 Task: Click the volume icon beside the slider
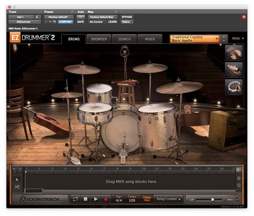coord(191,199)
